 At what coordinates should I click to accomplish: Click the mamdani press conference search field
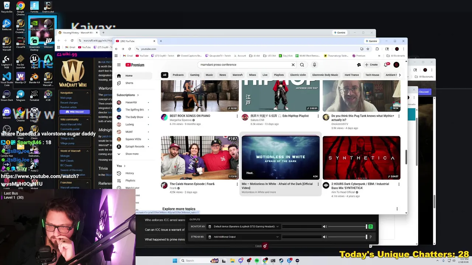tap(244, 65)
